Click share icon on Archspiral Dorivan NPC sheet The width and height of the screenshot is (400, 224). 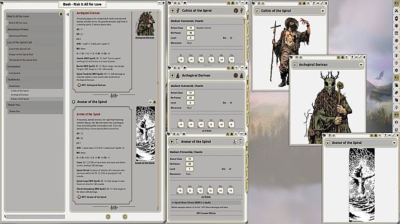pos(237,67)
